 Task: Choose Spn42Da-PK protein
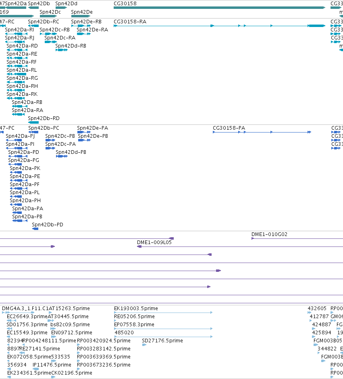(25, 168)
